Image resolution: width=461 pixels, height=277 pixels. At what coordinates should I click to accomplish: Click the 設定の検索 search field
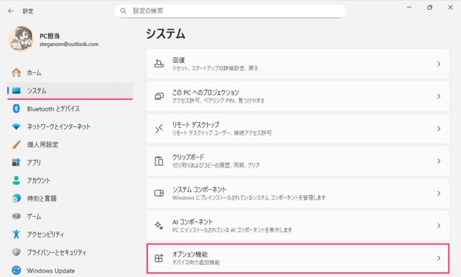coord(230,11)
